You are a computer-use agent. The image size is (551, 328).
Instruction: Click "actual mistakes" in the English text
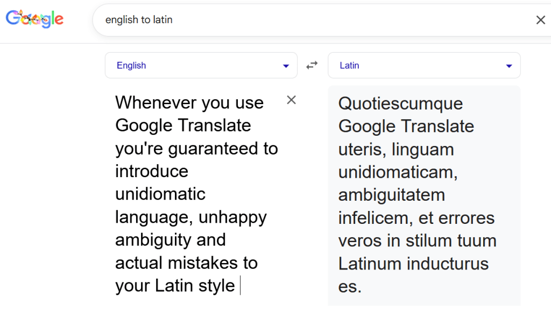point(178,263)
